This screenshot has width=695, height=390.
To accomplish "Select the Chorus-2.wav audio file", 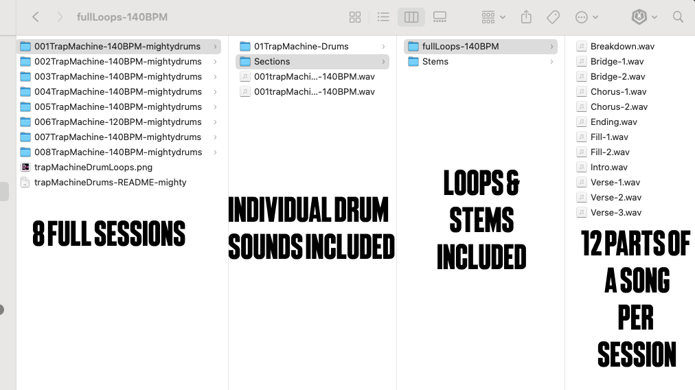I will 619,107.
